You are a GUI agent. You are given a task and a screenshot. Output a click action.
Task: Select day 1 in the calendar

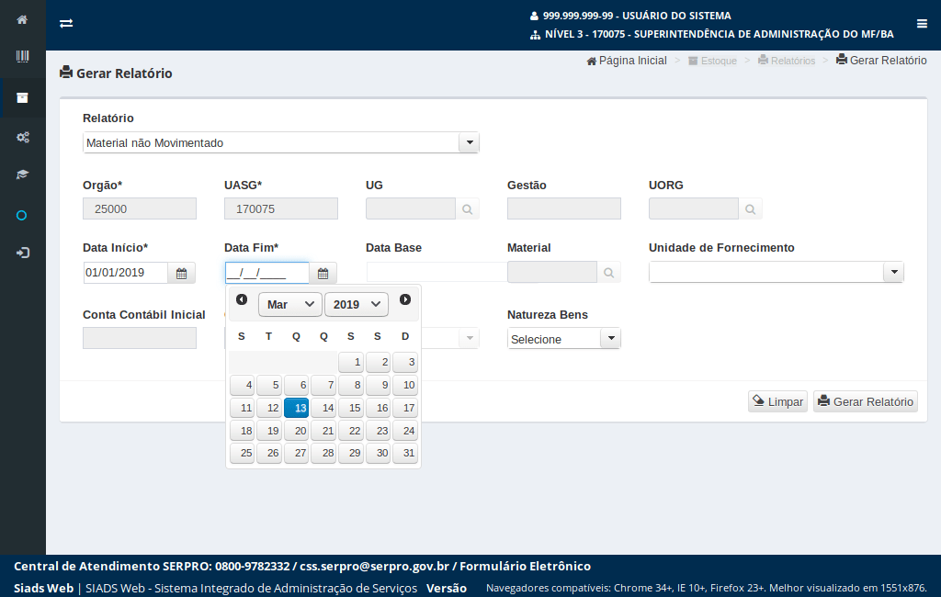tap(351, 363)
